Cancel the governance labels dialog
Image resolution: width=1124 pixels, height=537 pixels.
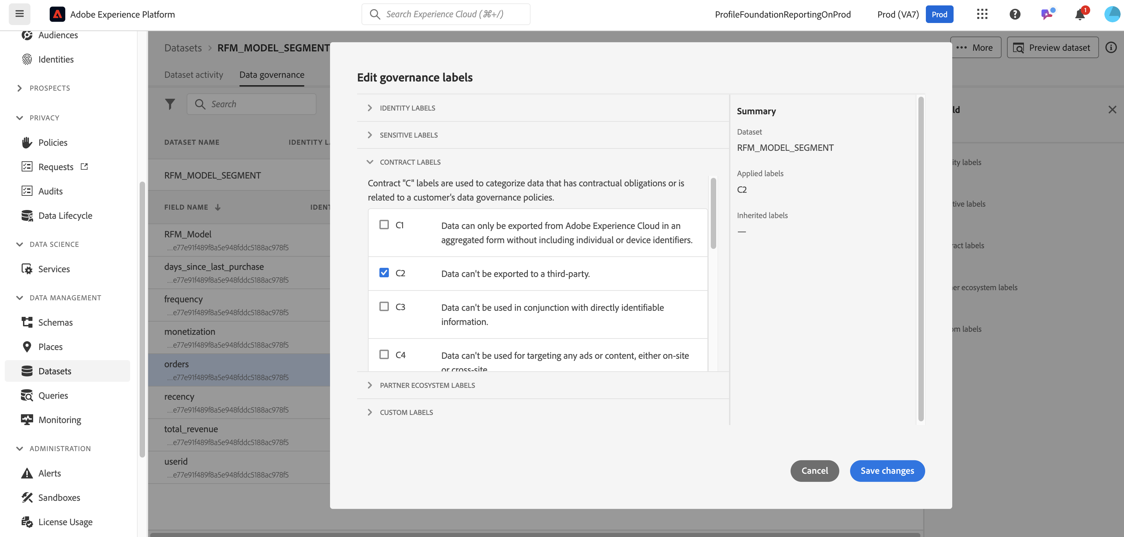pyautogui.click(x=814, y=471)
